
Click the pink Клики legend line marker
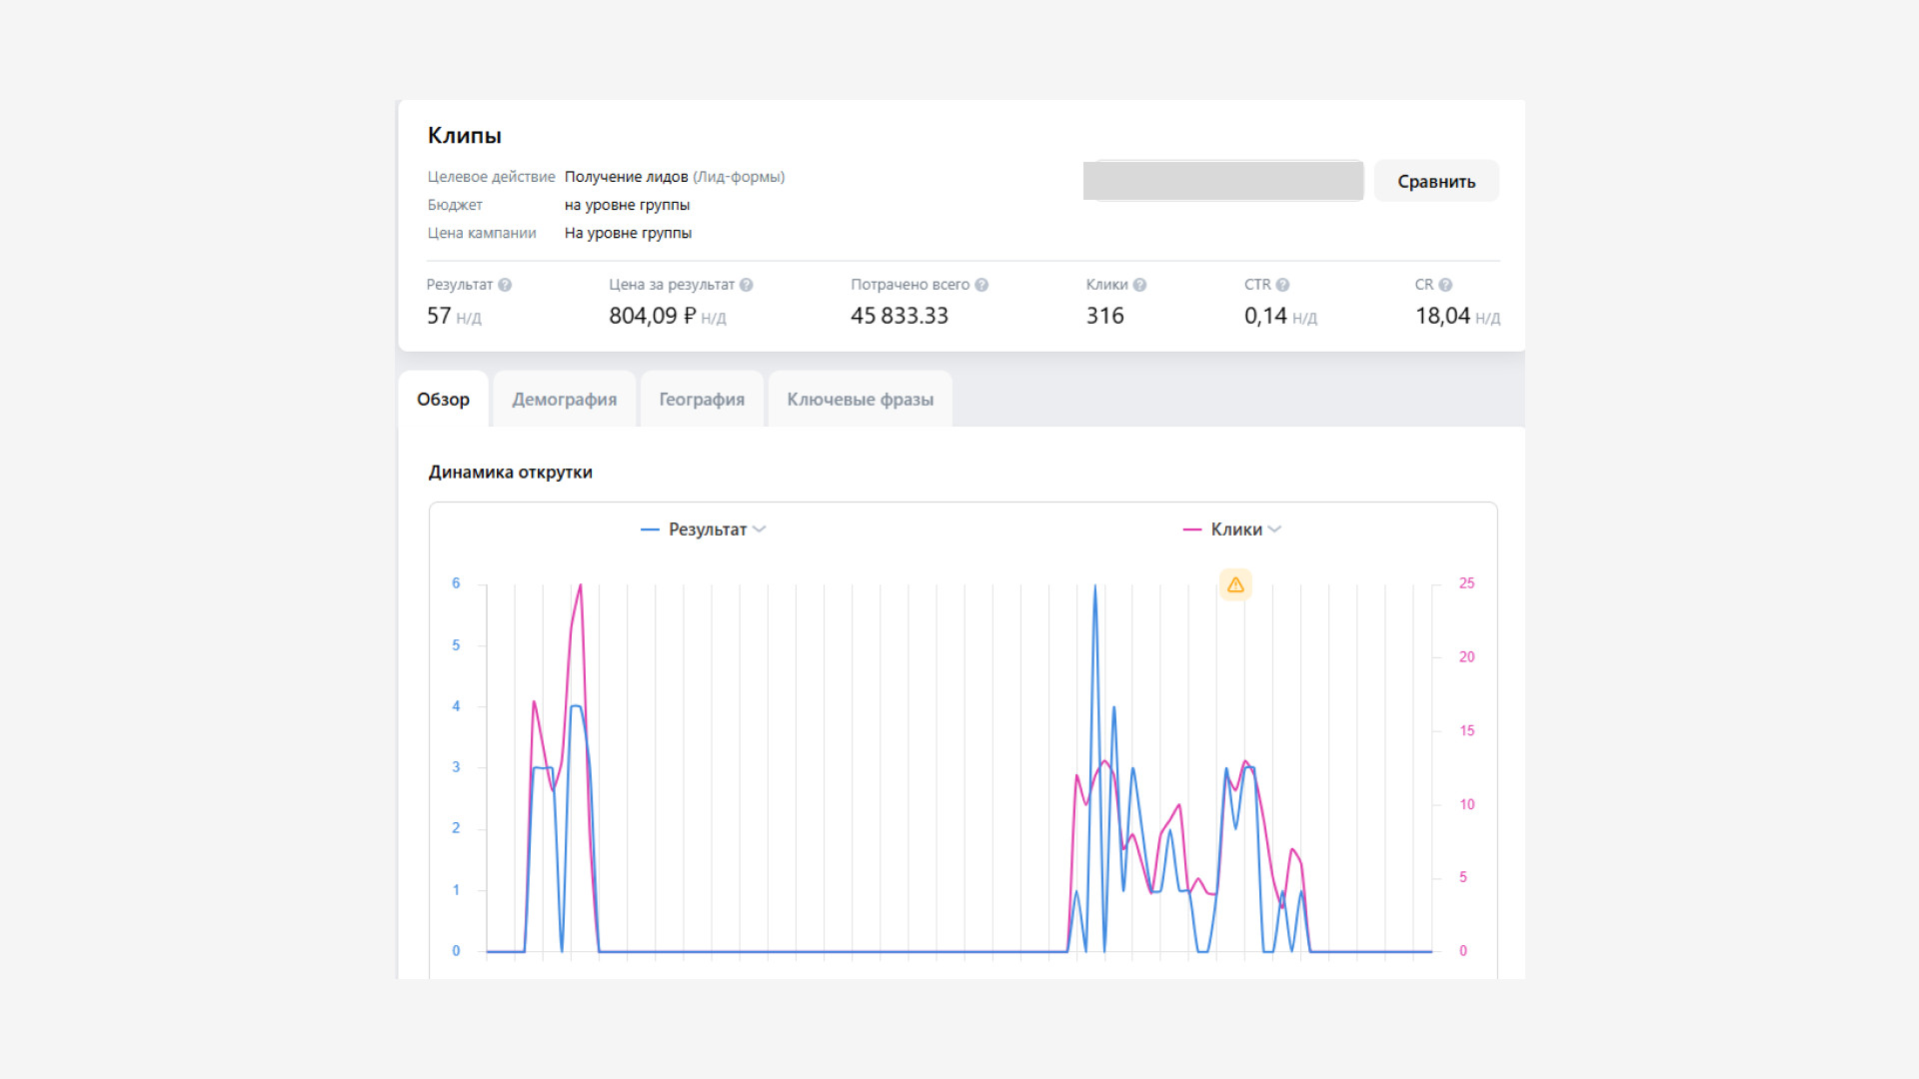(x=1191, y=530)
